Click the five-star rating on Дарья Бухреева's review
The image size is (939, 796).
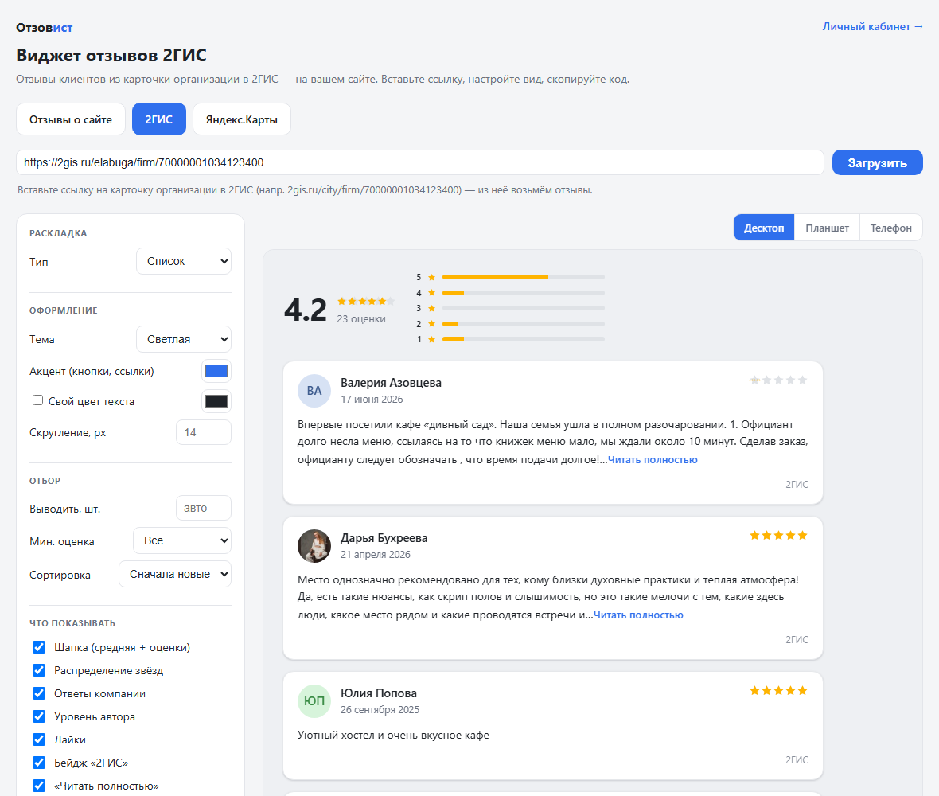778,535
